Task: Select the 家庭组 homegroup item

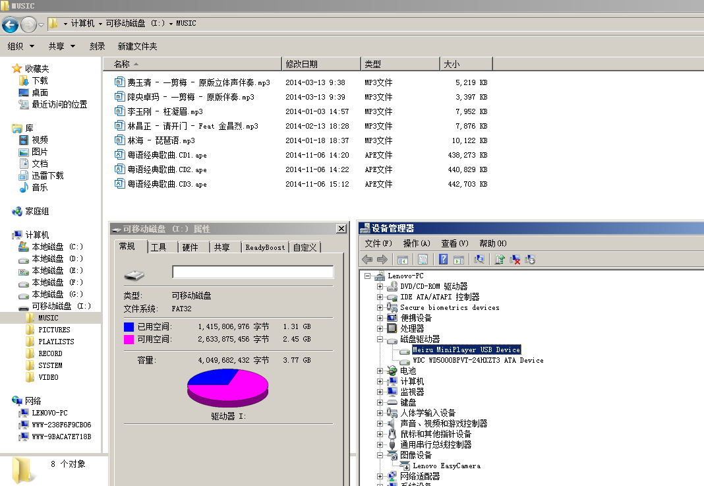Action: [x=30, y=211]
